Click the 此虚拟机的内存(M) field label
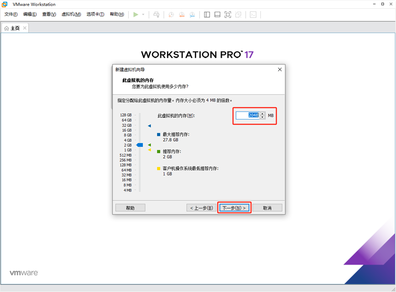 [176, 116]
